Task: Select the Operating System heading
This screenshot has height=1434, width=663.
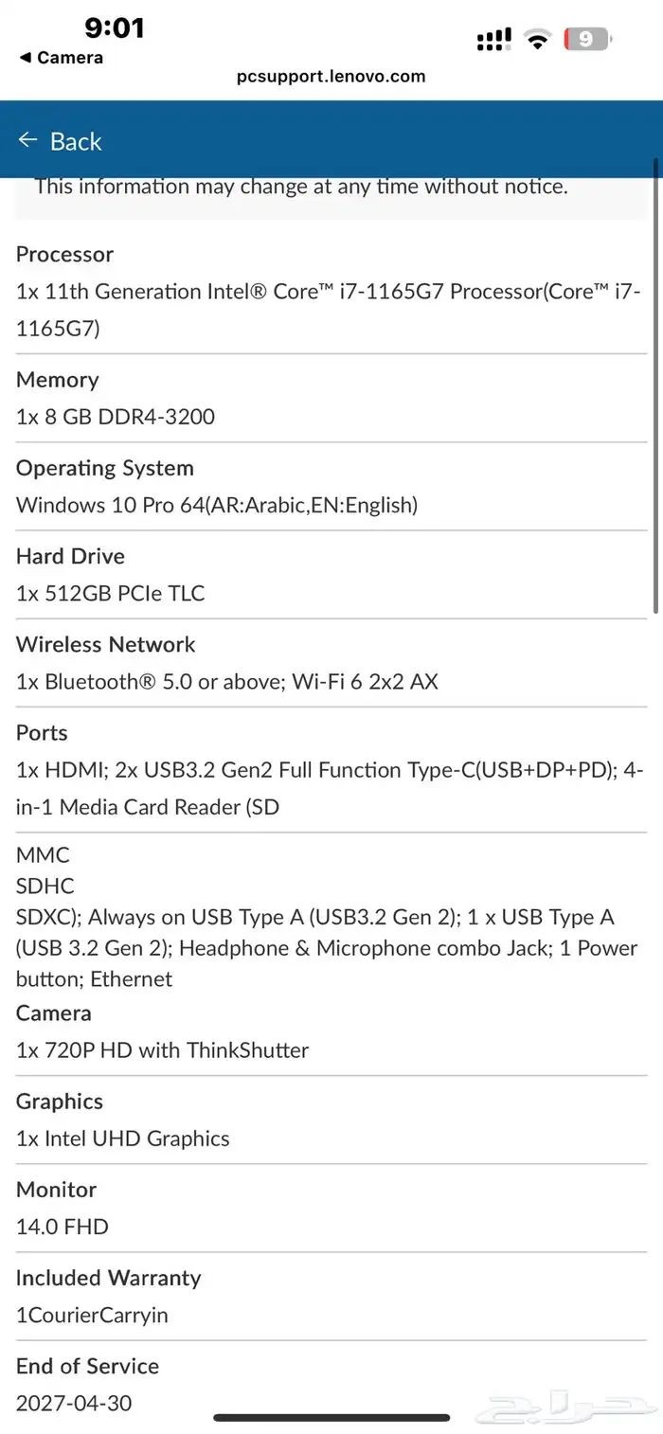Action: (x=105, y=468)
